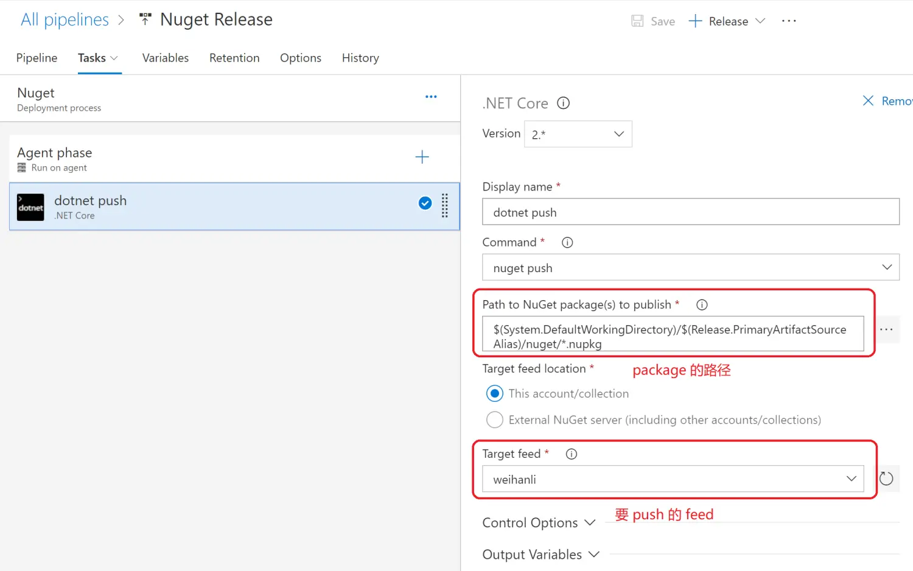Click the Run on agent server icon
Viewport: 913px width, 571px height.
pyautogui.click(x=22, y=168)
